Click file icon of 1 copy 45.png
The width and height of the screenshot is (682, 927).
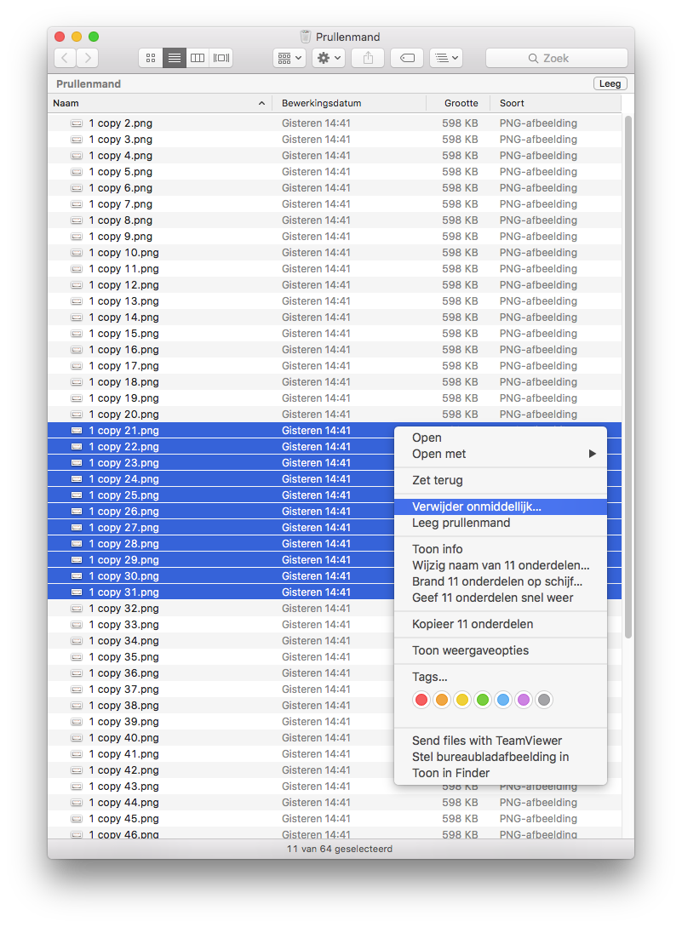click(77, 819)
